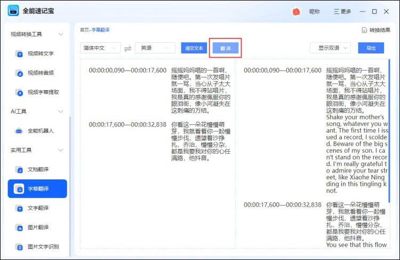Click the 文档翻译 icon in sidebar
The image size is (400, 260).
pos(19,170)
